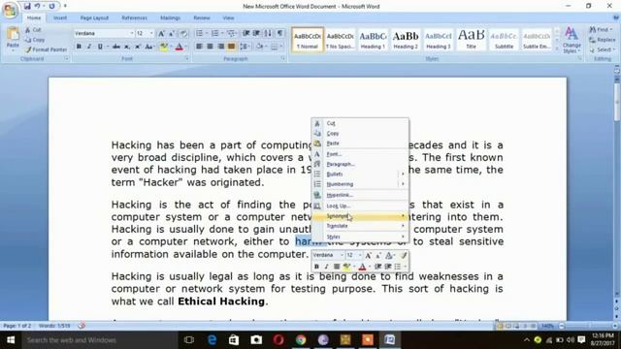Decrease indent in ribbon Paragraph group
The height and width of the screenshot is (349, 621).
[x=245, y=34]
